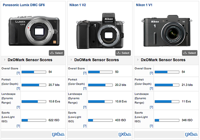
Task: Click the DxOMark logo under Lumix GF6
Action: coord(58,134)
